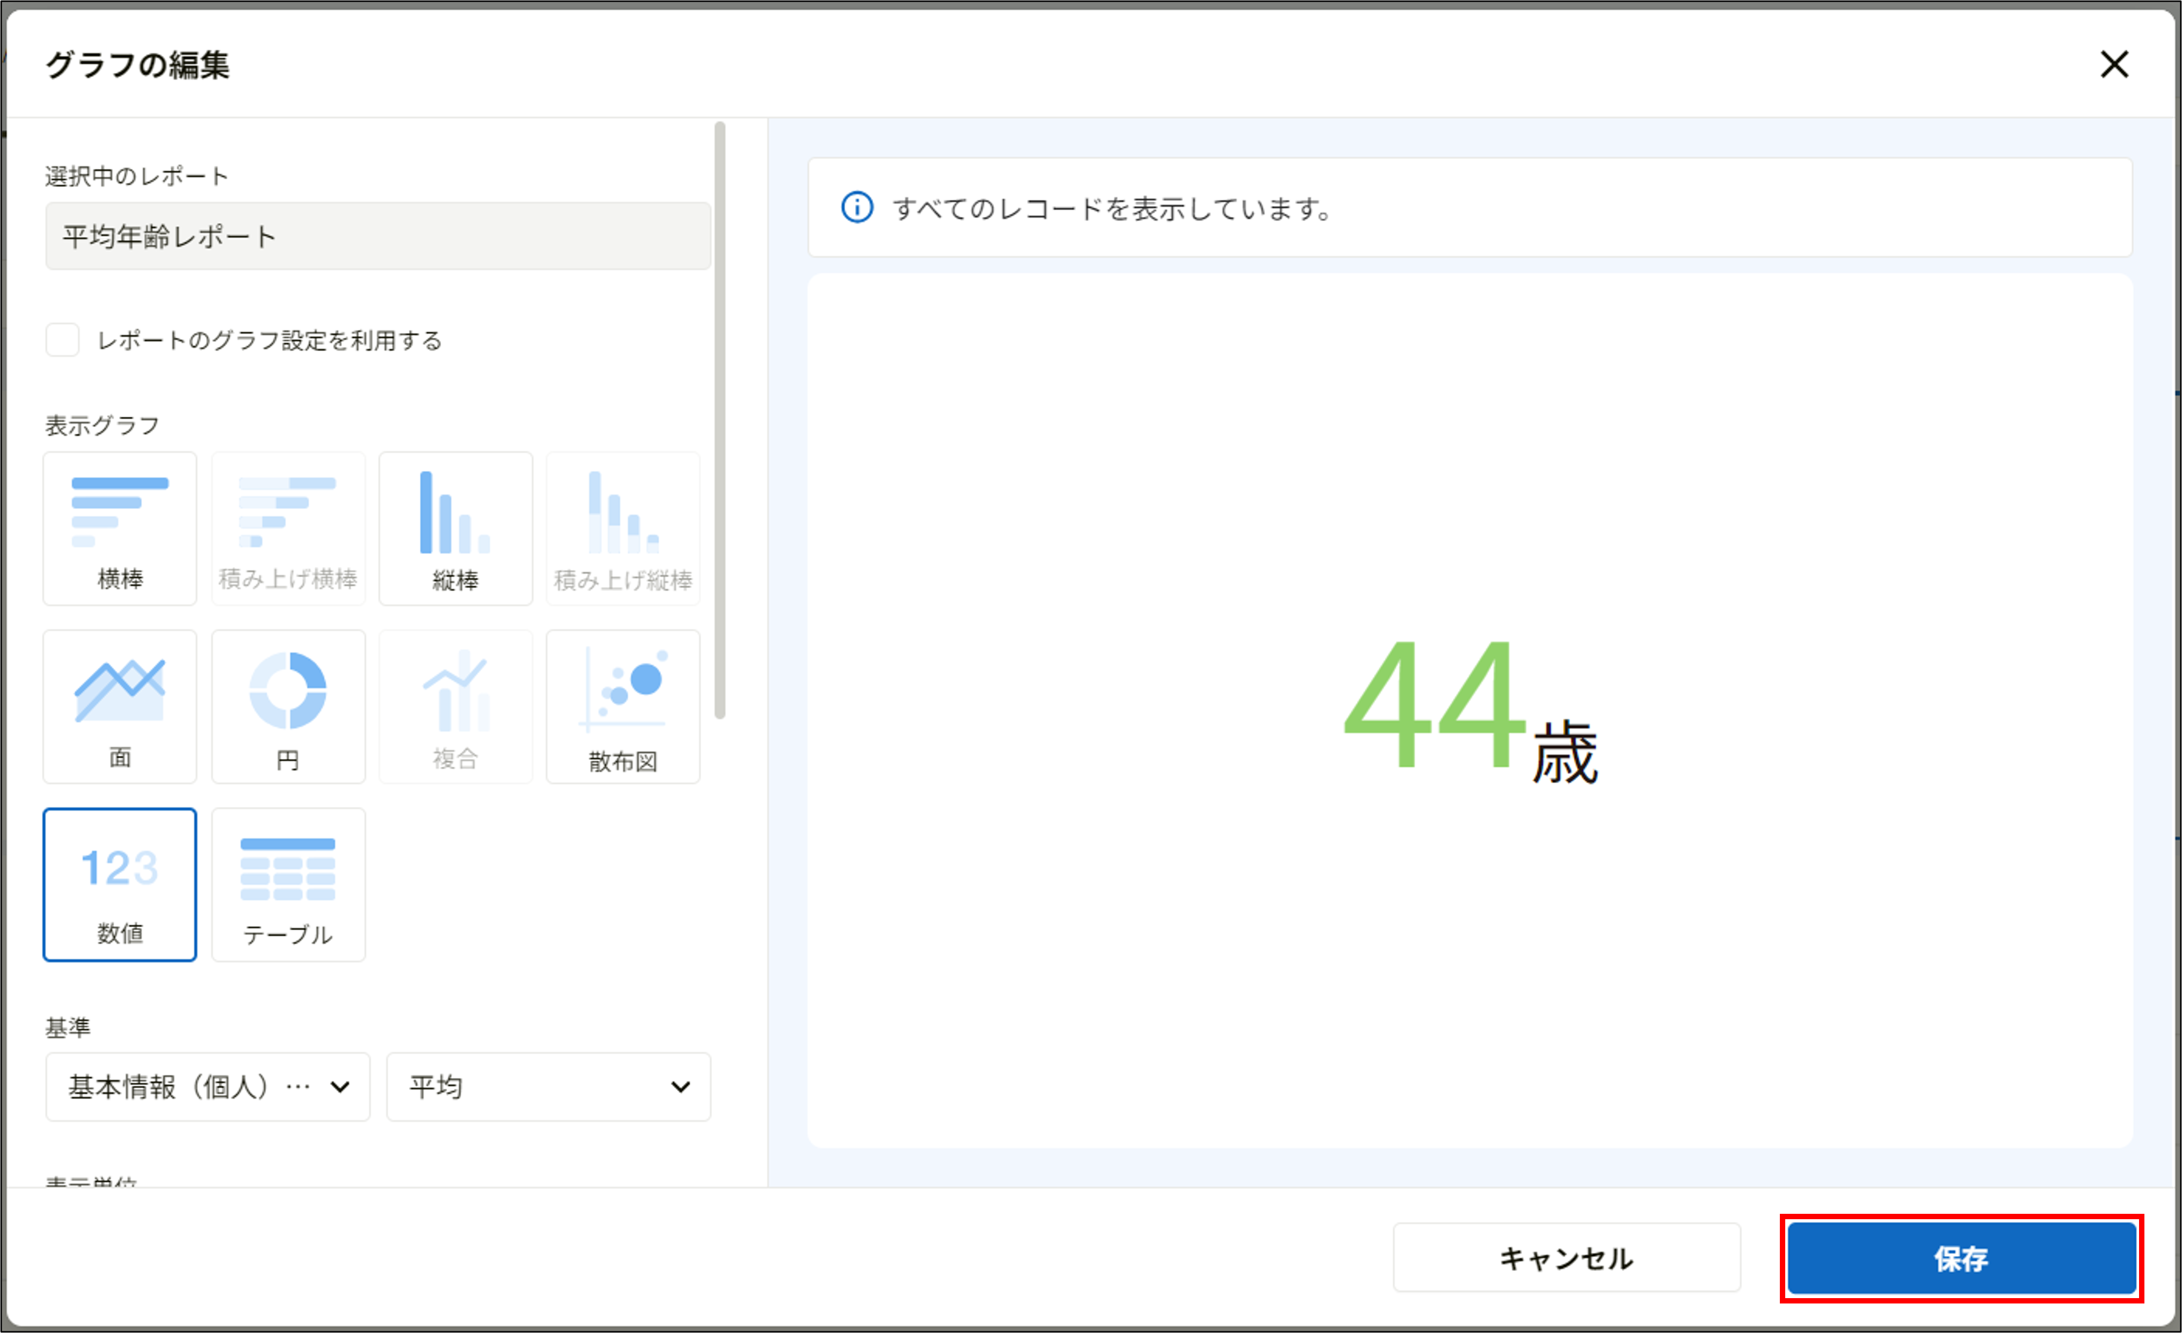The height and width of the screenshot is (1333, 2182).
Task: Expand the 選択中のレポート report selector
Action: coord(377,236)
